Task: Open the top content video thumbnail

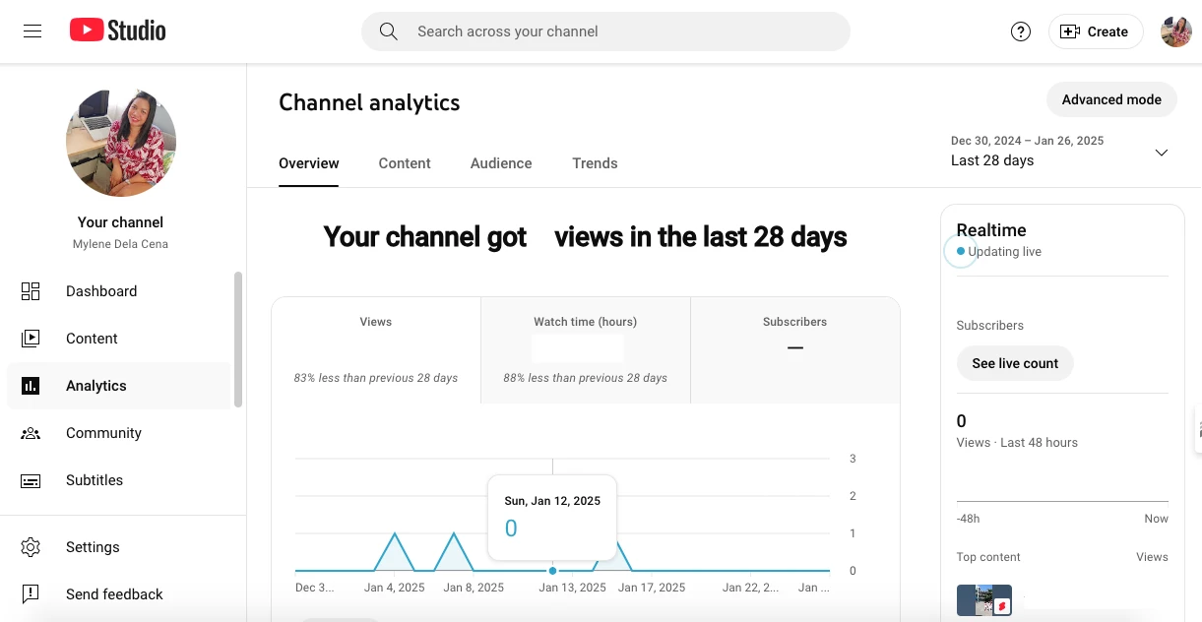Action: click(984, 600)
